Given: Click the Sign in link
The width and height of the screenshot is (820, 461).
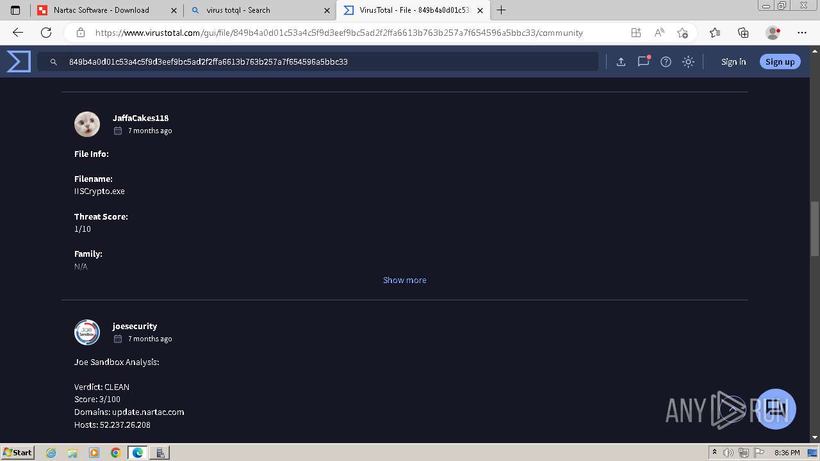Looking at the screenshot, I should pyautogui.click(x=734, y=61).
